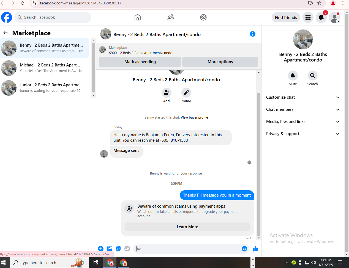Send a thumbs up like
349x268 pixels.
point(255,249)
